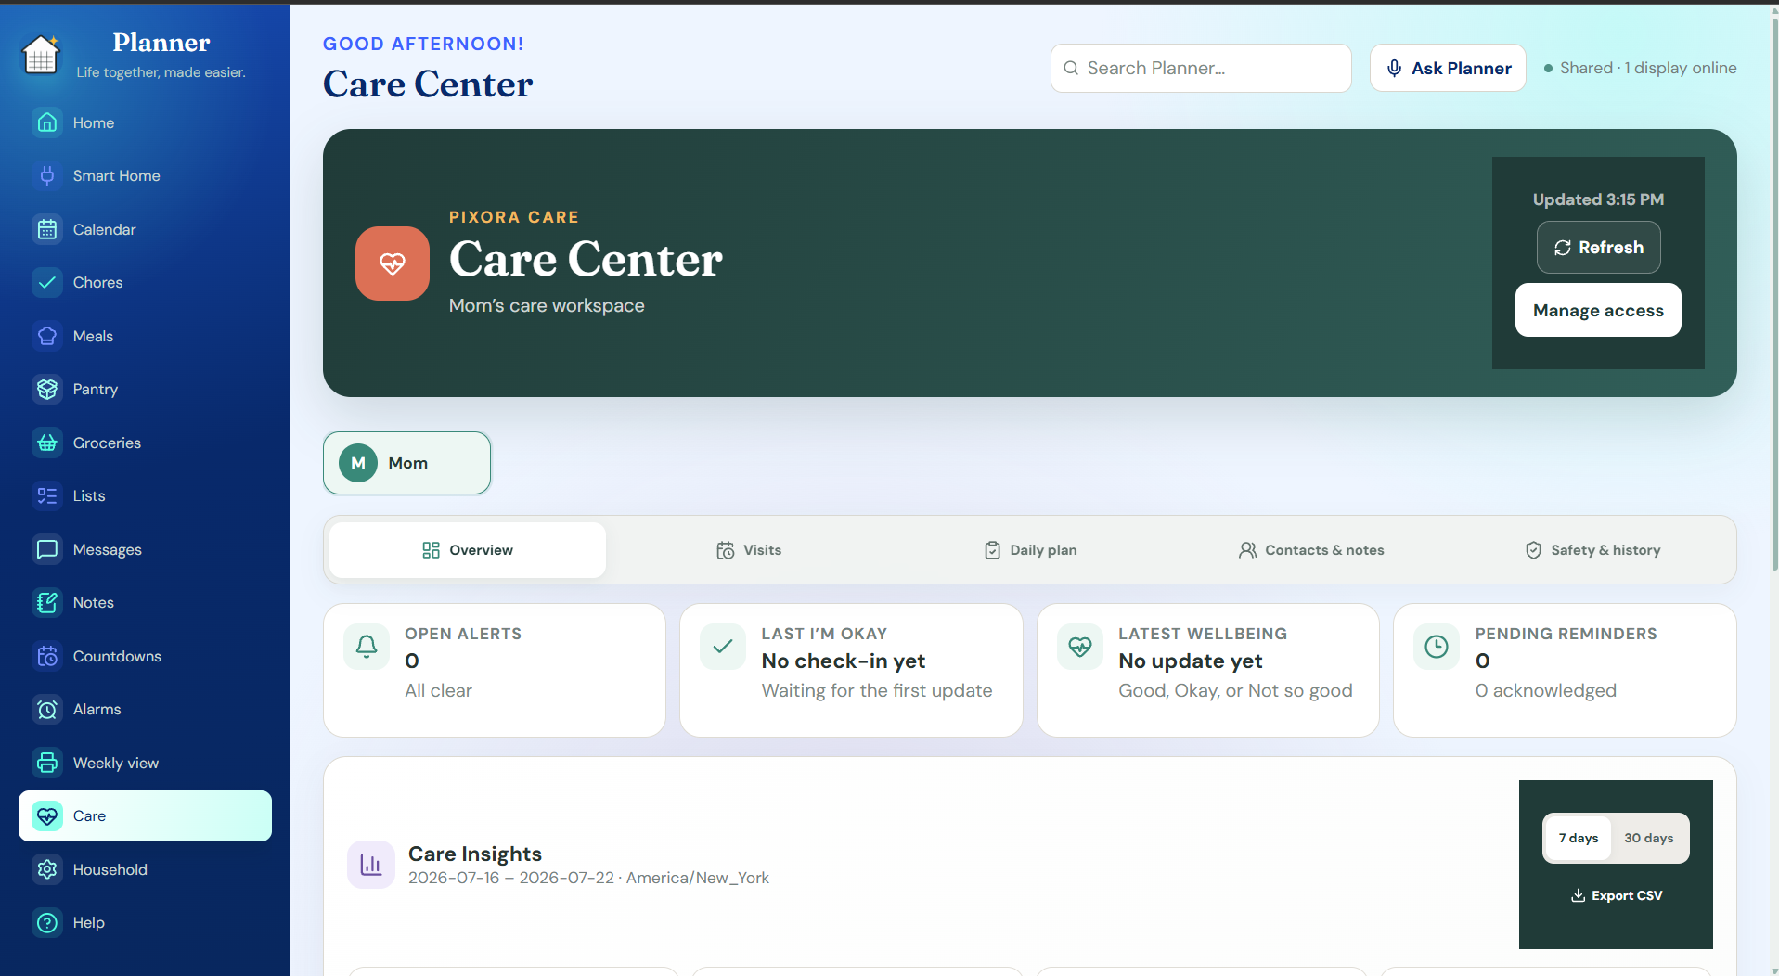Screen dimensions: 1779x976
Task: Click the Care Insights bar chart icon
Action: click(x=371, y=865)
